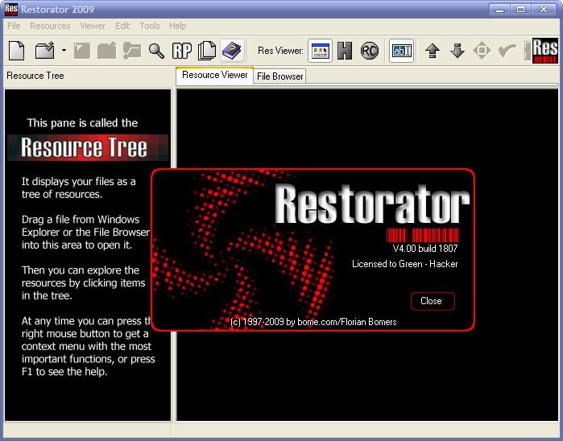Expand the Open file dropdown arrow
563x441 pixels.
click(x=64, y=50)
